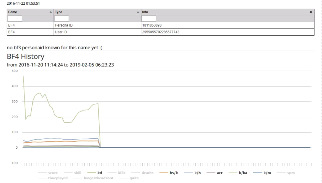322x183 pixels.
Task: Hide the hs/k series in legend
Action: tap(169, 173)
